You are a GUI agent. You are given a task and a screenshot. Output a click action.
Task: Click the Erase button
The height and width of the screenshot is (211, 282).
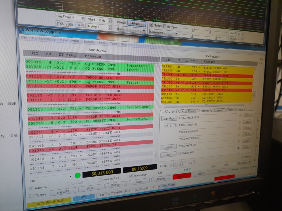(x=139, y=182)
